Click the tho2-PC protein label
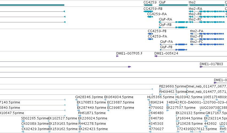 [x=196, y=42]
